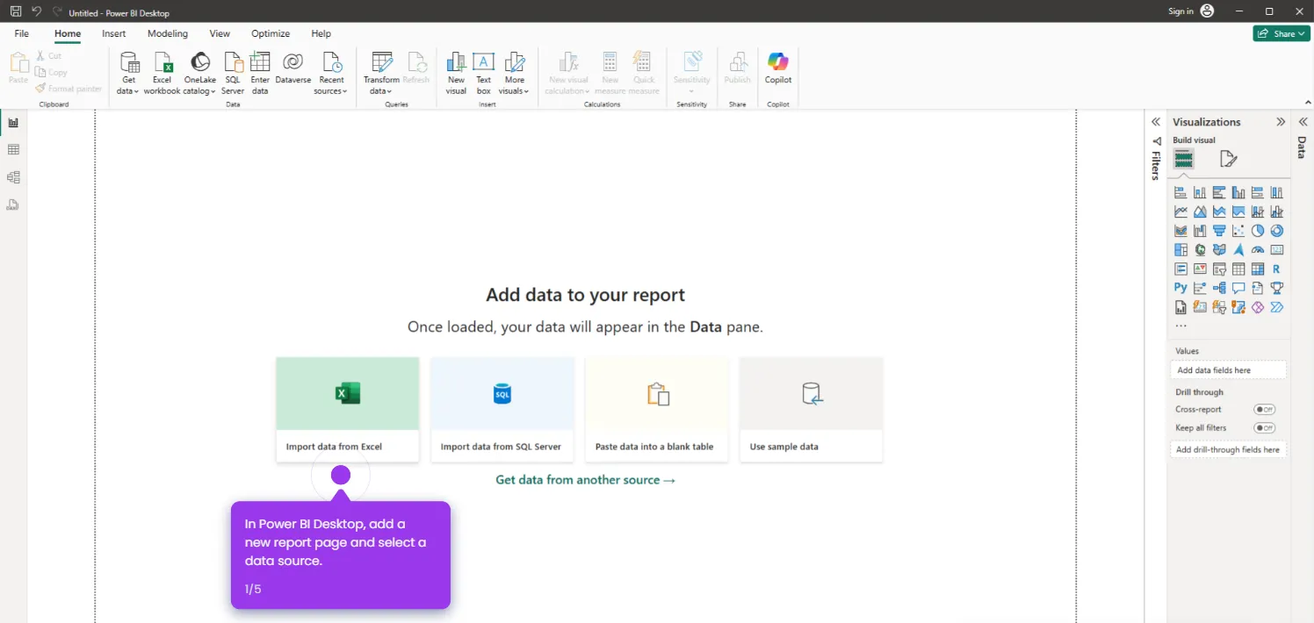The image size is (1314, 623).
Task: Insert a Text box
Action: click(484, 73)
